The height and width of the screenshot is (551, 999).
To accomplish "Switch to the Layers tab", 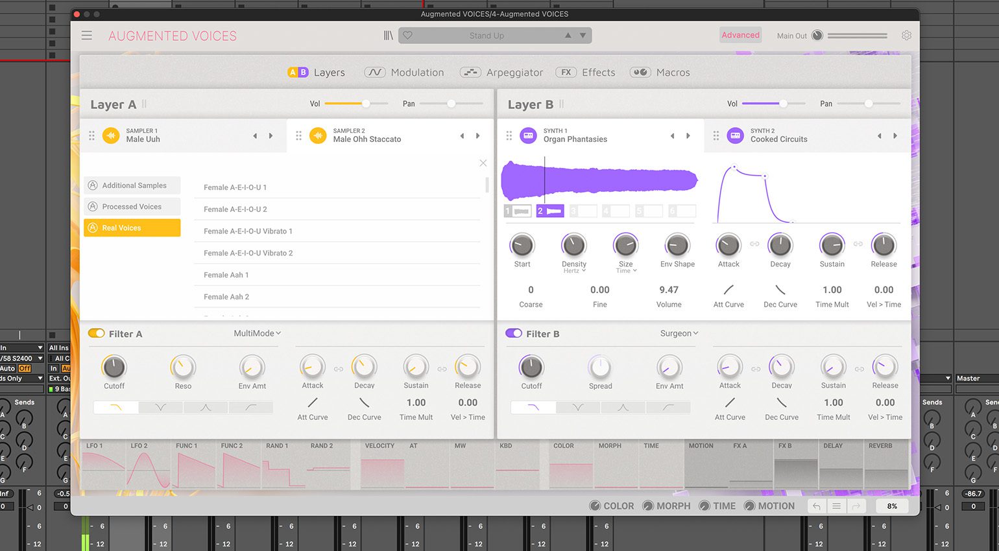I will [316, 73].
